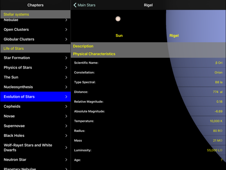226x170 pixels.
Task: Open Wolf-Rayet Stars and White Dwarfs label
Action: [x=28, y=147]
